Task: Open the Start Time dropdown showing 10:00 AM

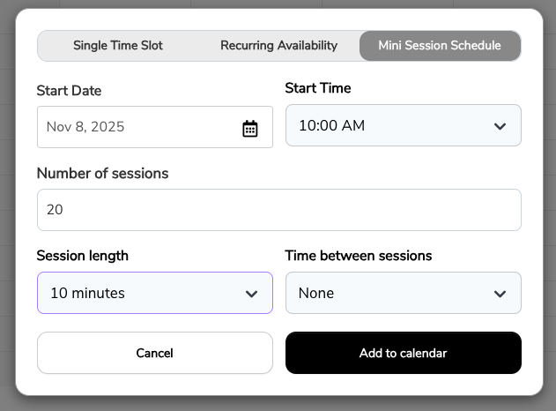Action: pos(388,126)
